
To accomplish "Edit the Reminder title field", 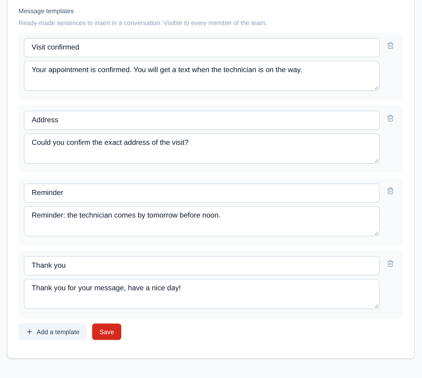I will [x=202, y=193].
